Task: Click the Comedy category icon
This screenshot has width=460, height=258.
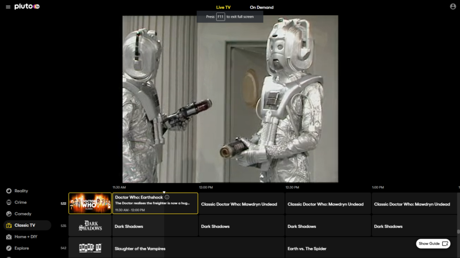Action: (9, 214)
